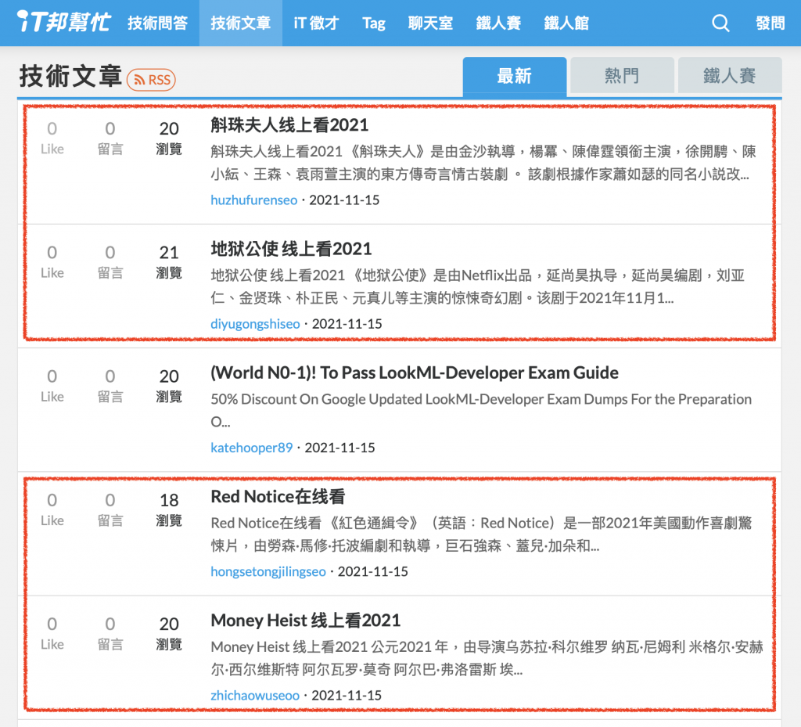Open article Money Heist 线上看2021

pyautogui.click(x=306, y=621)
